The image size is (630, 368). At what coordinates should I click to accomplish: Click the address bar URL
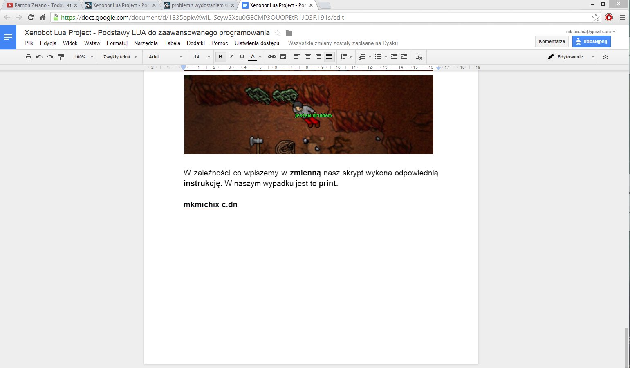tap(202, 17)
